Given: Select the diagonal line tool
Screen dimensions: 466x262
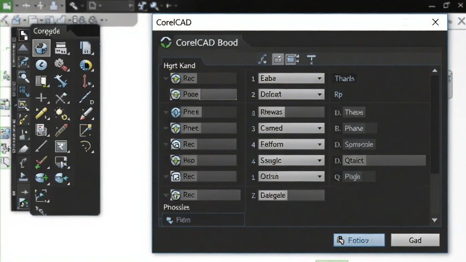Looking at the screenshot, I should 41,146.
